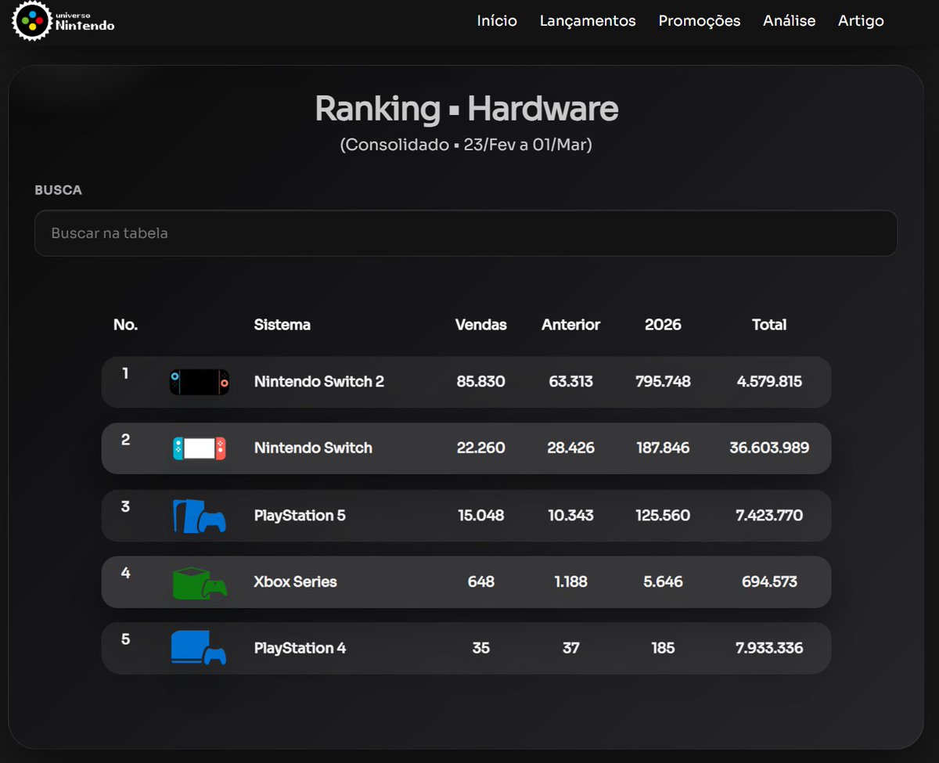
Task: Click the 22.260 sales value
Action: (x=481, y=448)
